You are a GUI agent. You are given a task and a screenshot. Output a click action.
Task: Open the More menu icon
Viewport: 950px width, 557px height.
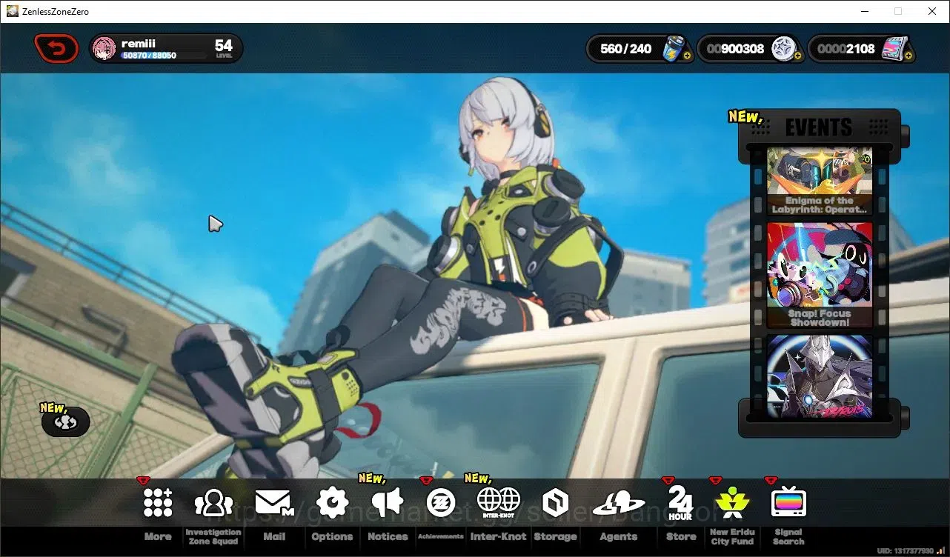pos(158,502)
